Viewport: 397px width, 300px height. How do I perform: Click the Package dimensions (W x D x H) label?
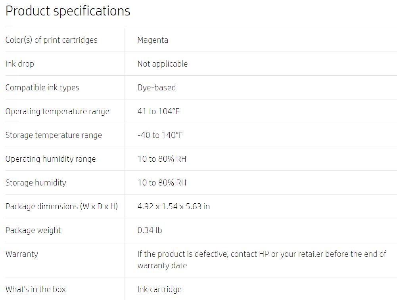tap(61, 206)
